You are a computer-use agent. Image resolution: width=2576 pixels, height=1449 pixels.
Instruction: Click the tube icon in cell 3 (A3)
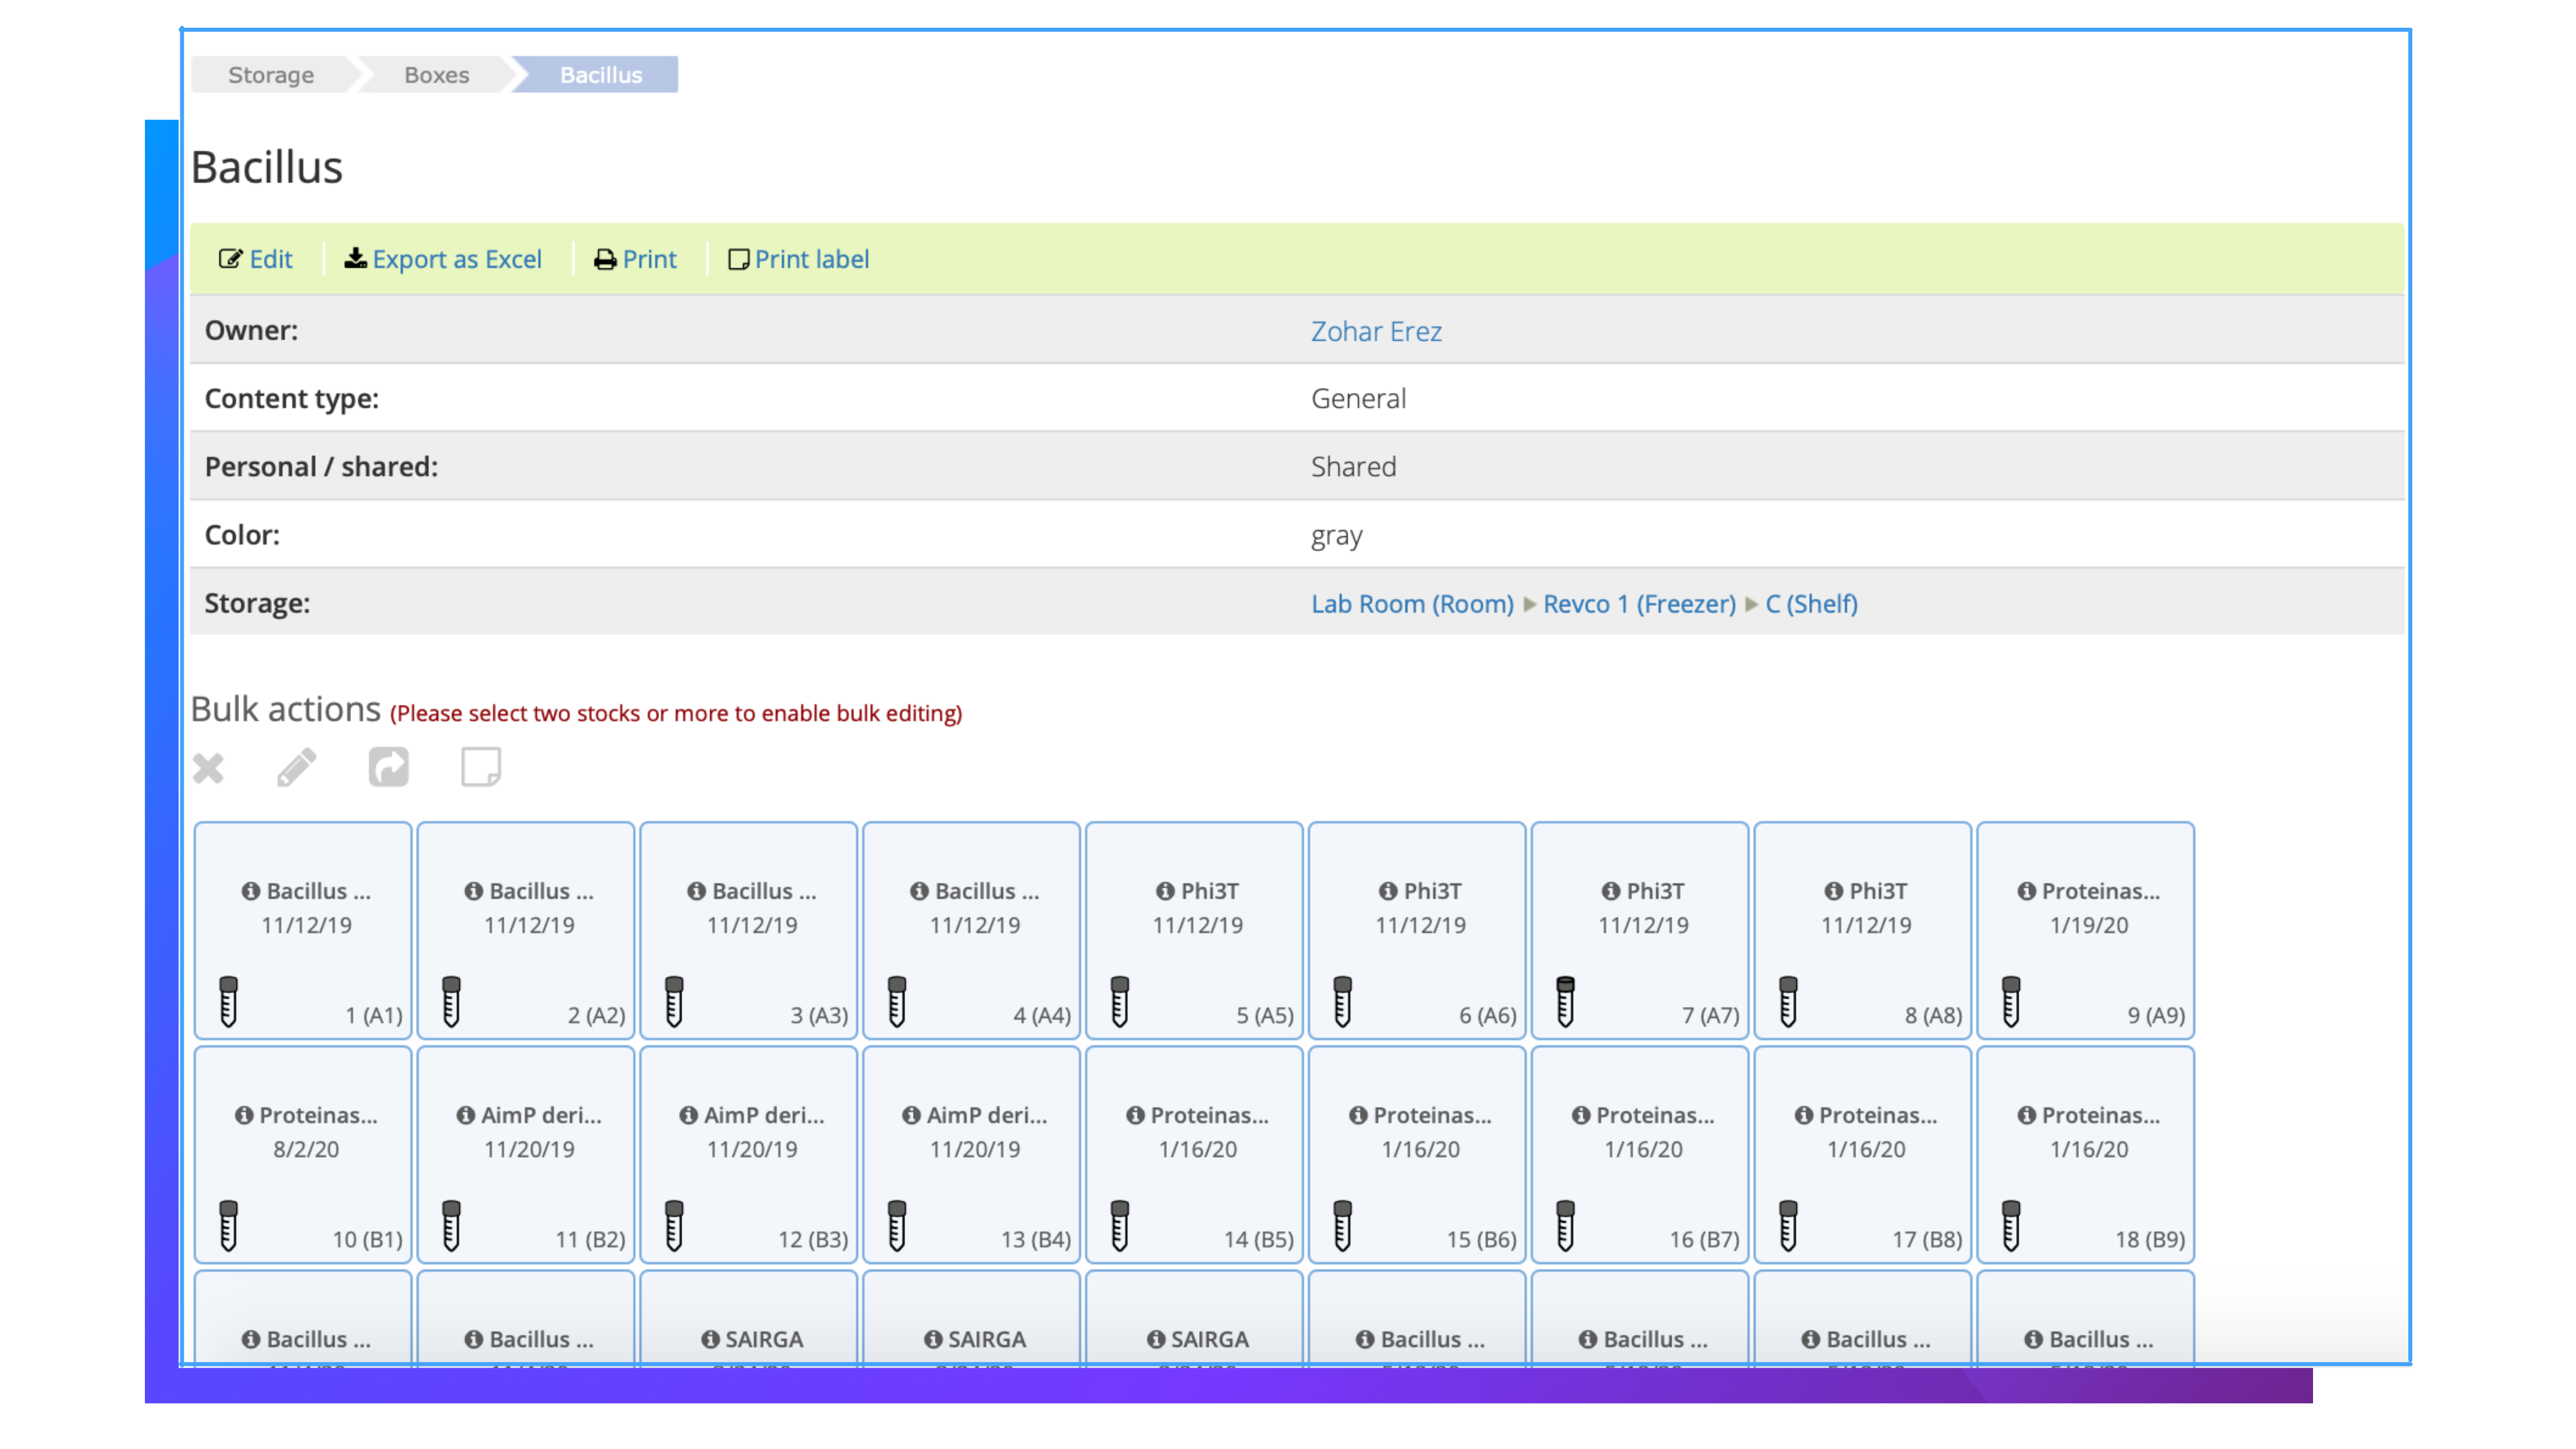pyautogui.click(x=674, y=1001)
